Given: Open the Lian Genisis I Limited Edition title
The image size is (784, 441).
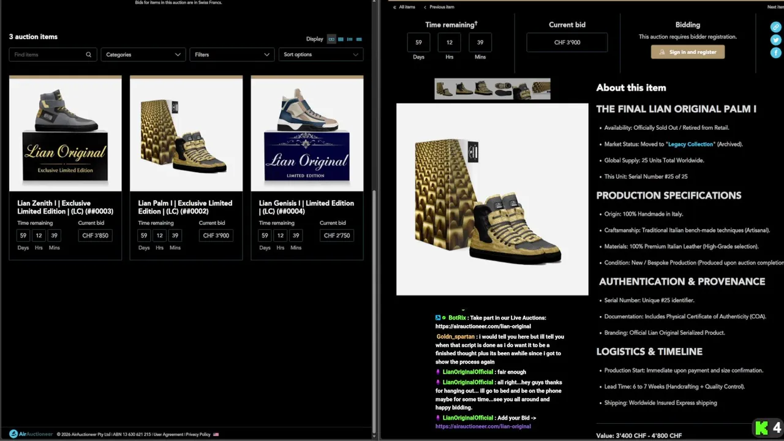Looking at the screenshot, I should [306, 207].
